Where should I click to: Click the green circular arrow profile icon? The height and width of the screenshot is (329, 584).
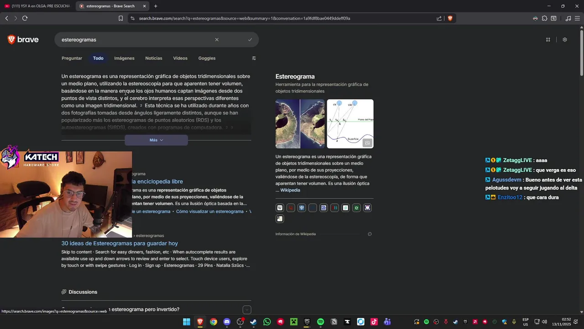356,208
